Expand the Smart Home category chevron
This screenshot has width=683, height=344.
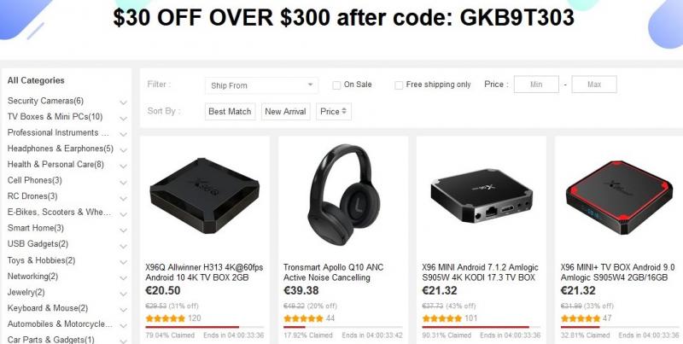coord(123,230)
